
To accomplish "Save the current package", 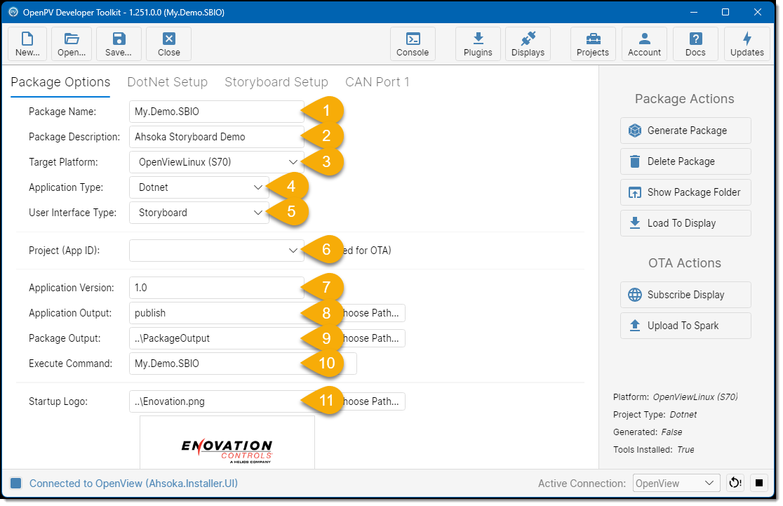I will 119,44.
